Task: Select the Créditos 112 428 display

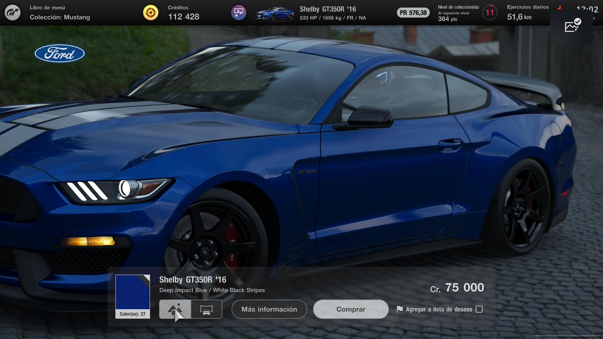Action: [x=183, y=13]
